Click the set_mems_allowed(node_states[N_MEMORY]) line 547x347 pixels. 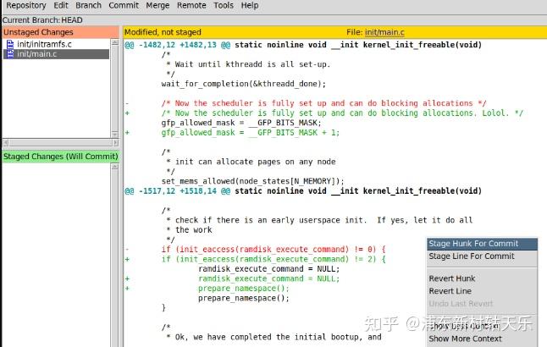(252, 181)
